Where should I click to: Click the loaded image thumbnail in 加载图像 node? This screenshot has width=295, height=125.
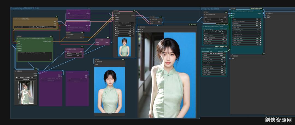pyautogui.click(x=26, y=92)
